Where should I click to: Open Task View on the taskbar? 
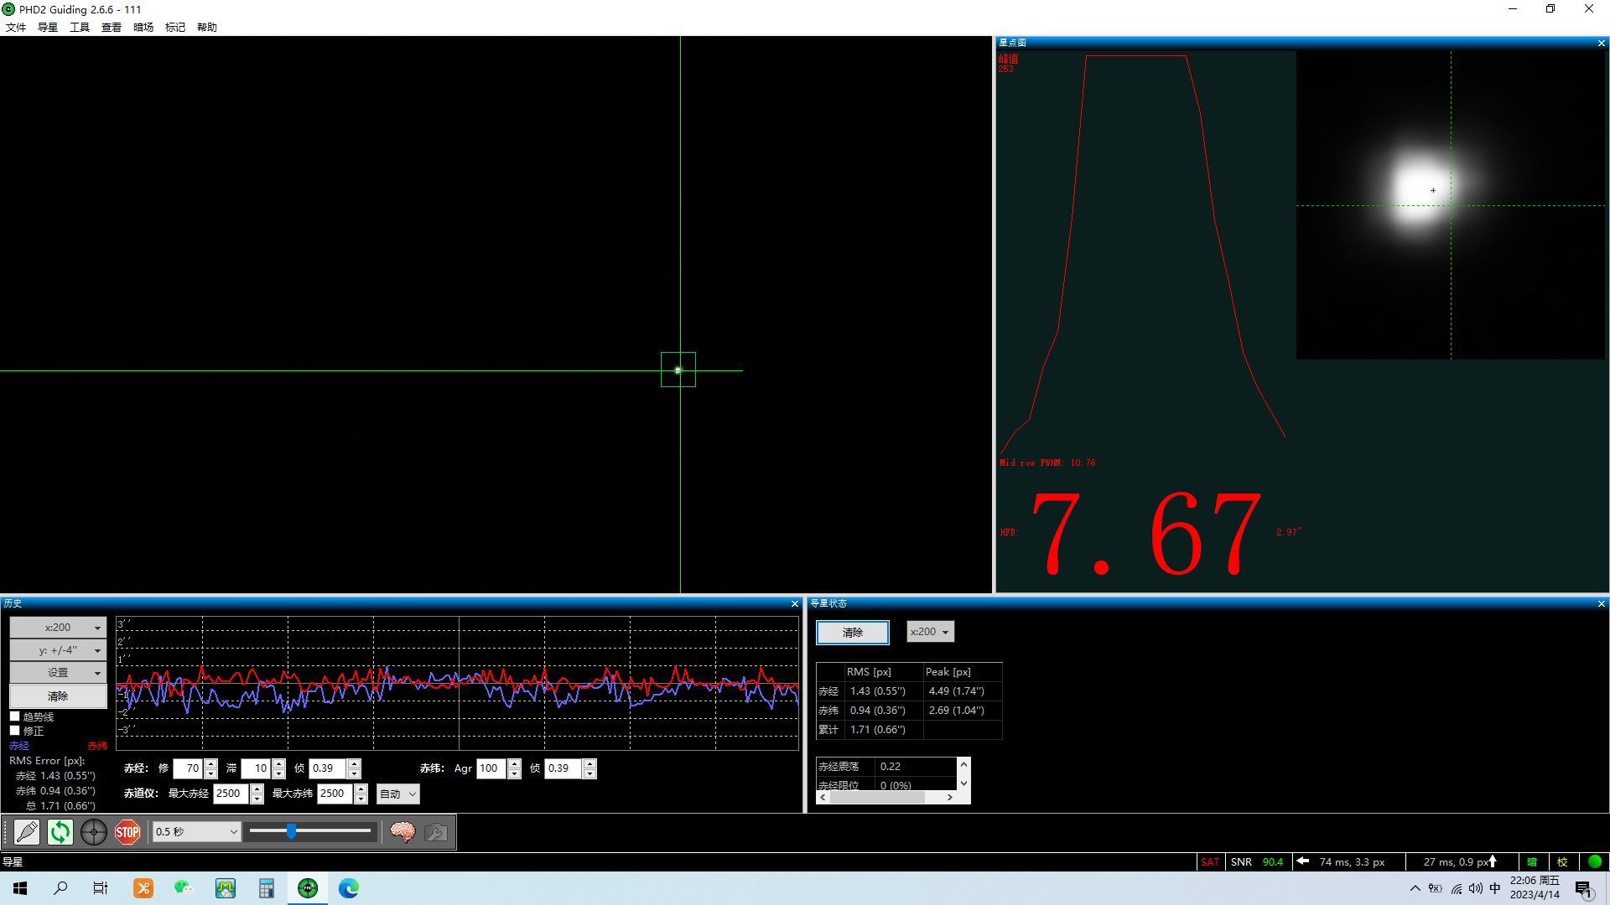101,888
